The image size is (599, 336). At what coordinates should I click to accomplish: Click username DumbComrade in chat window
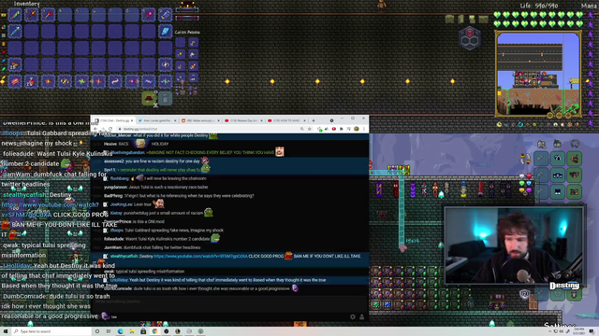(x=118, y=288)
